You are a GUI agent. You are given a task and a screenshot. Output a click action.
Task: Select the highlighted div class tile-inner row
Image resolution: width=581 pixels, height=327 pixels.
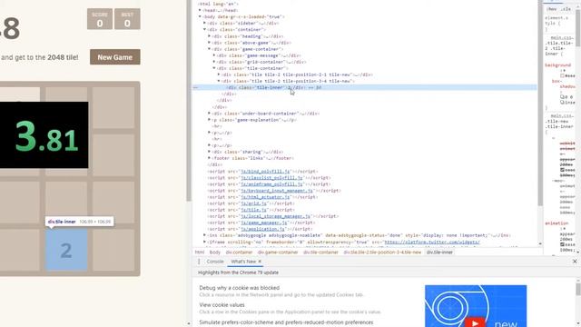(364, 87)
